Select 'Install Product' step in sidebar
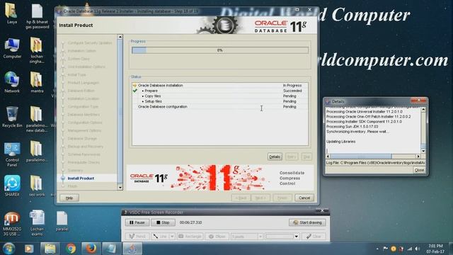The height and width of the screenshot is (255, 453). tap(81, 178)
